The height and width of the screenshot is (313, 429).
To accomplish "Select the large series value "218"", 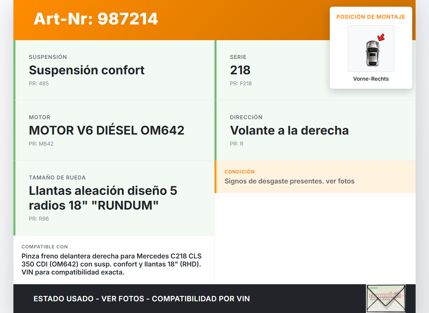I will coord(240,70).
